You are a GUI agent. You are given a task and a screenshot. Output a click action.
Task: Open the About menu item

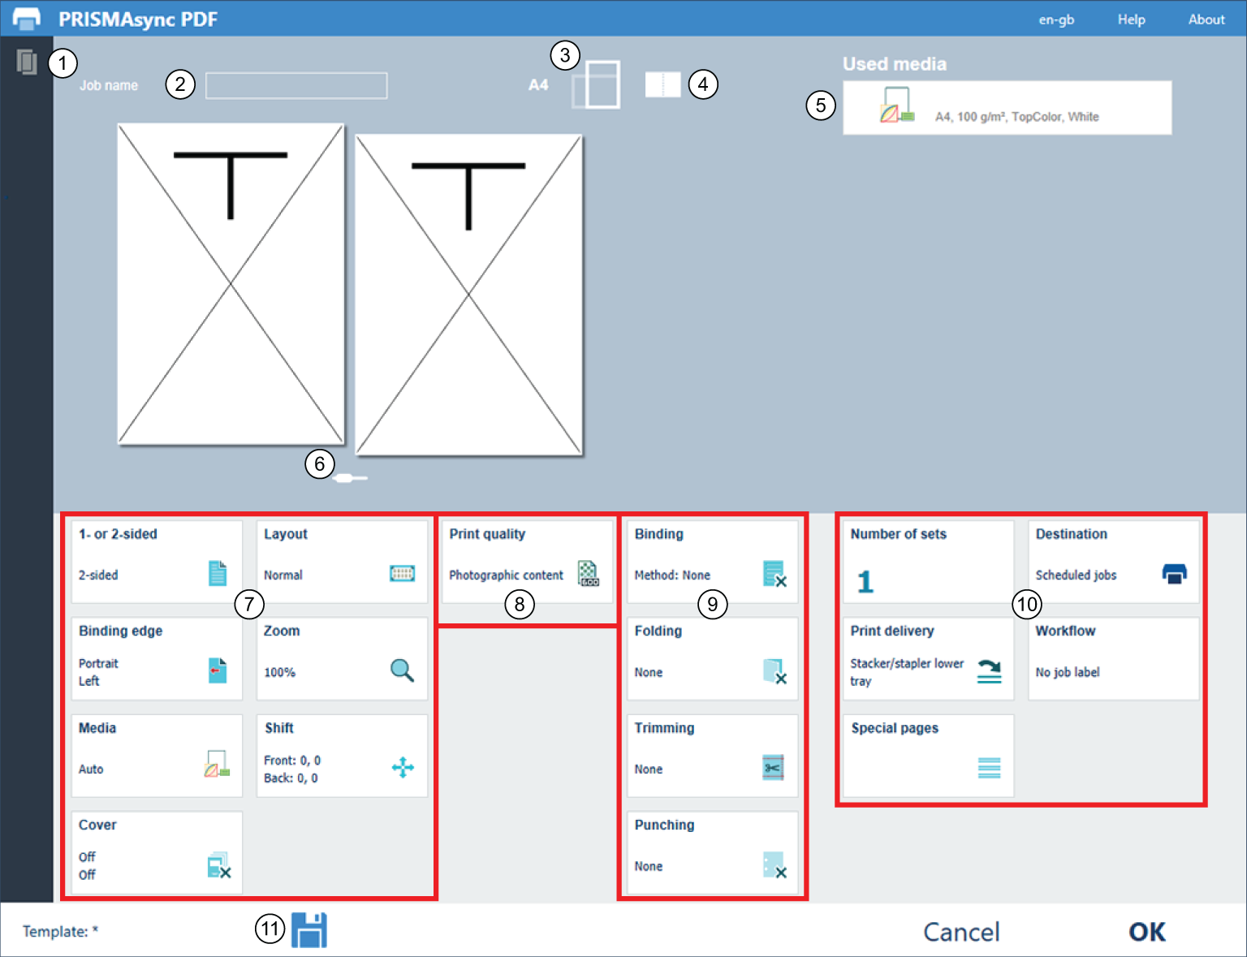pyautogui.click(x=1206, y=19)
